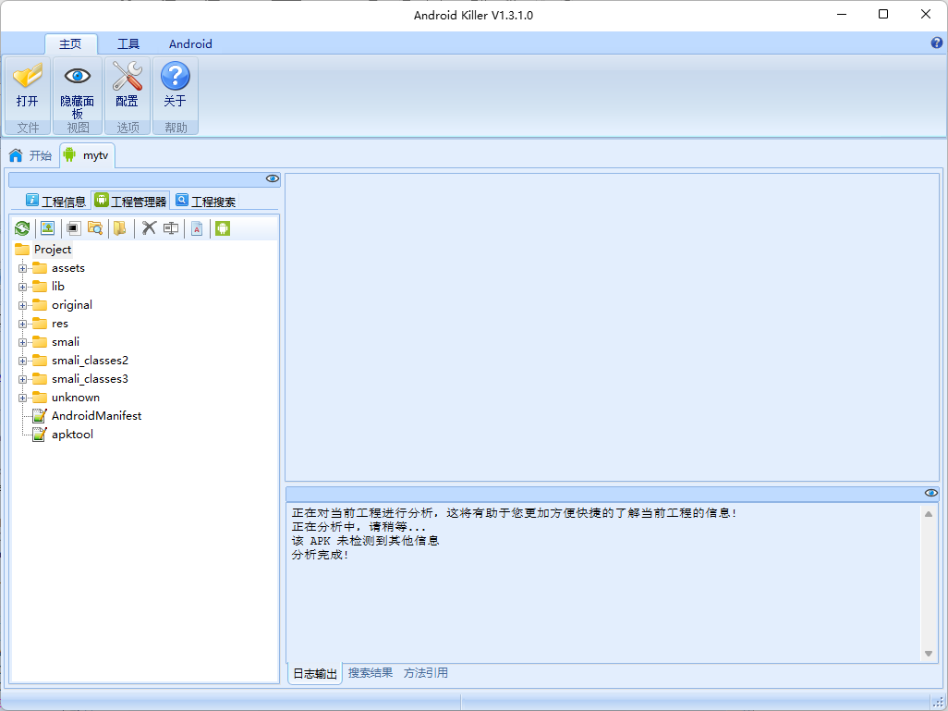948x711 pixels.
Task: Maximize the Android Killer window
Action: [883, 14]
